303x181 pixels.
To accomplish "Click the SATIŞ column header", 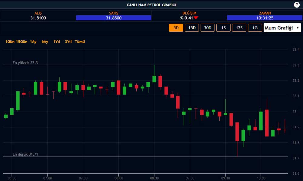I will pos(114,13).
